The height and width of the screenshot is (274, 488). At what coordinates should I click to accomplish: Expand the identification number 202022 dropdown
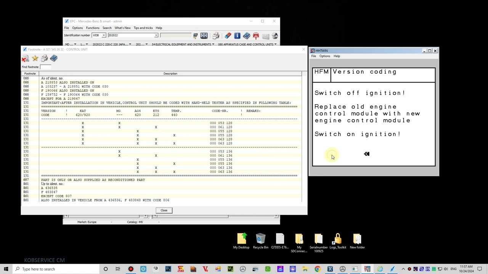pyautogui.click(x=156, y=35)
